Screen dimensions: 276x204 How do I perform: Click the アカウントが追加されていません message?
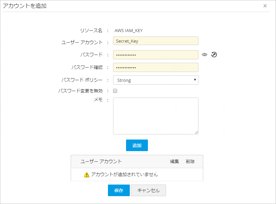coord(124,175)
